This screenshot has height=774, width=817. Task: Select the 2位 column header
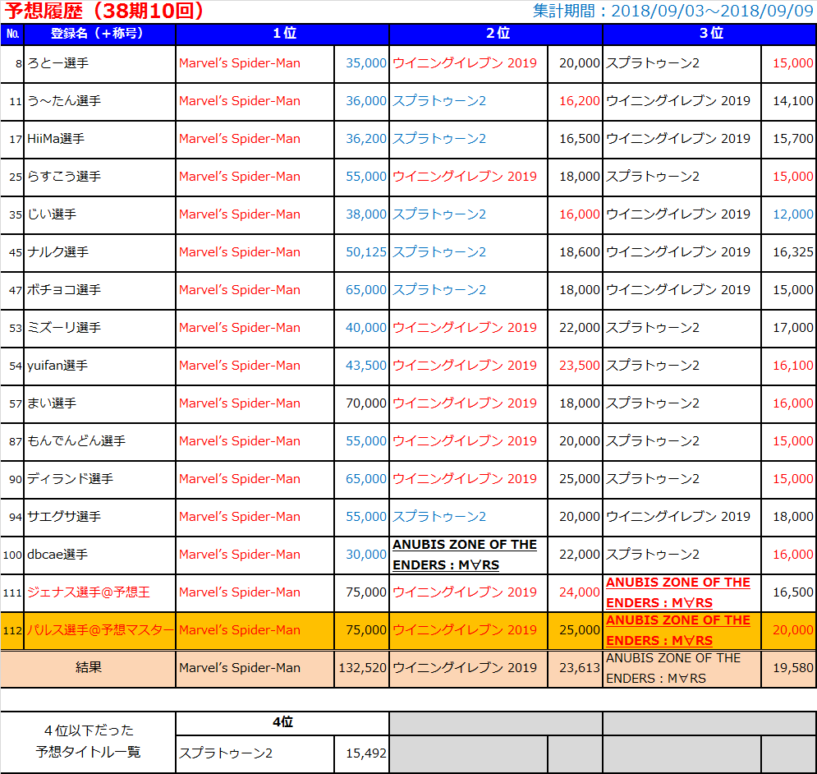(x=496, y=34)
